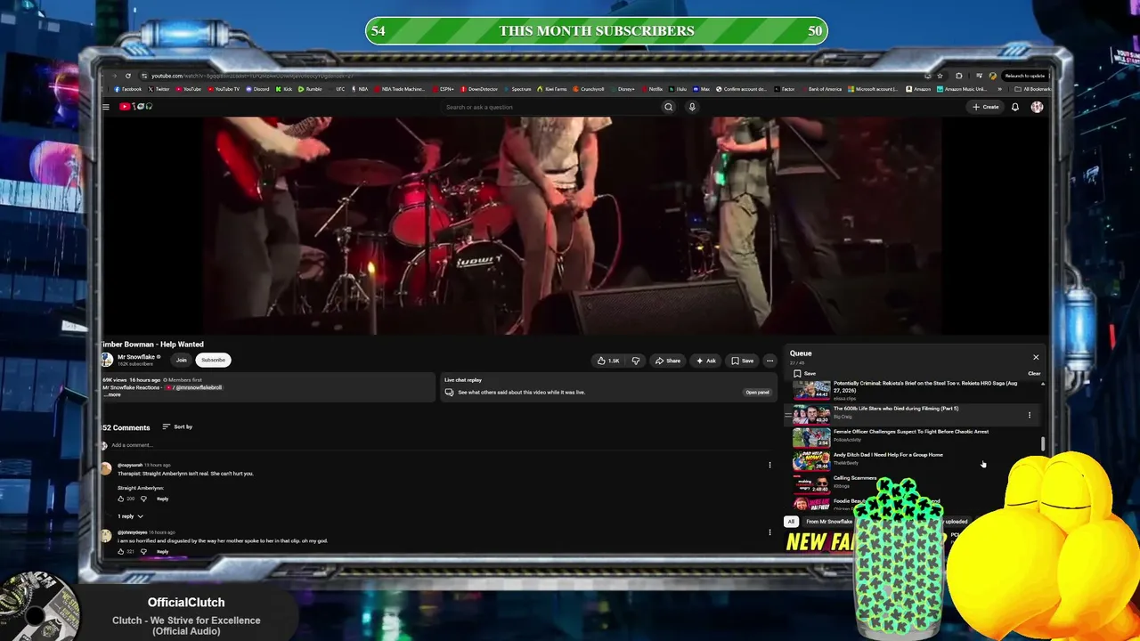Focus the YouTube search field
The width and height of the screenshot is (1140, 641).
550,107
